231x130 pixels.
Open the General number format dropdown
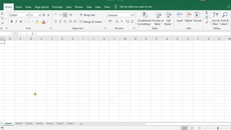pyautogui.click(x=132, y=15)
